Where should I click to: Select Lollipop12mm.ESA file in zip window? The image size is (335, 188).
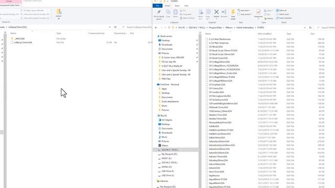[x=23, y=42]
